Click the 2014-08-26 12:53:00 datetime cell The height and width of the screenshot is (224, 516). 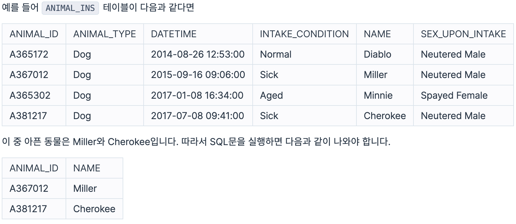[x=198, y=54]
